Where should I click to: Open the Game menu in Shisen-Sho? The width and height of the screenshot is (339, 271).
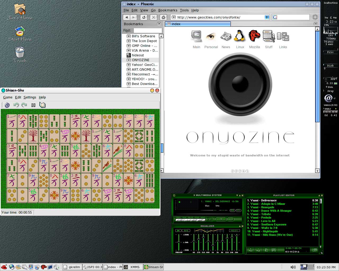pos(8,97)
